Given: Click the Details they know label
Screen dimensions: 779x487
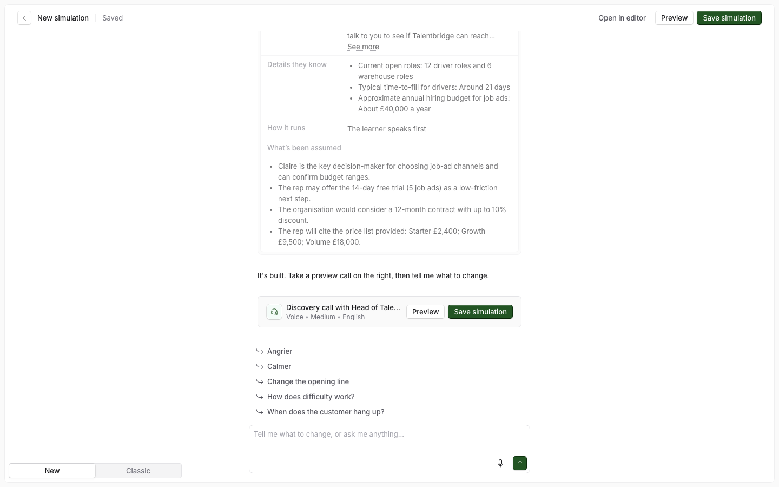Looking at the screenshot, I should tap(297, 64).
